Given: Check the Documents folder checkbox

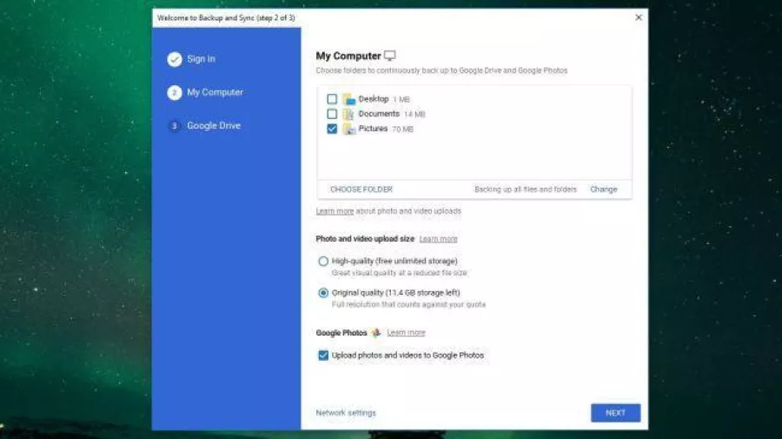Looking at the screenshot, I should click(x=332, y=114).
